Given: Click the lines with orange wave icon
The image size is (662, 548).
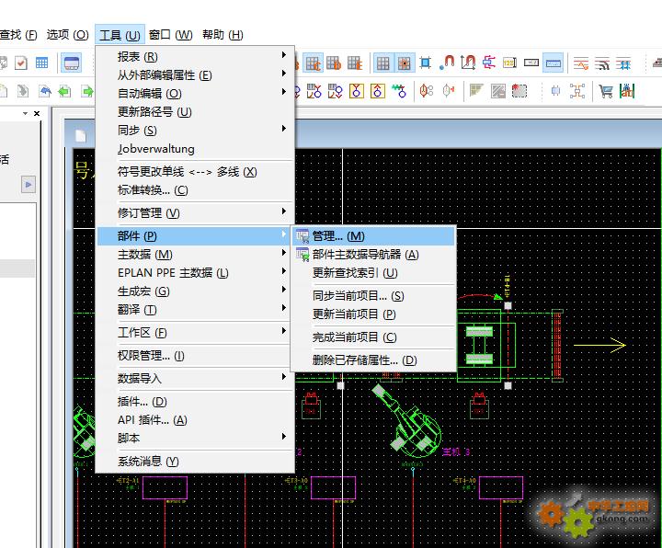Looking at the screenshot, I should point(581,63).
